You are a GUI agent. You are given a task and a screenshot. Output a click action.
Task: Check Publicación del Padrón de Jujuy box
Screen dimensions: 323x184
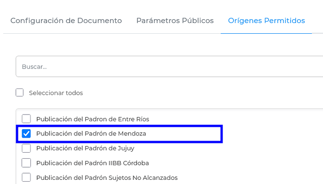point(26,148)
